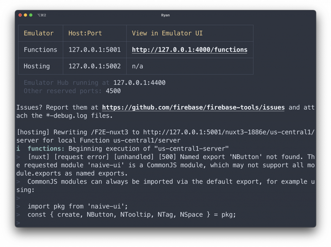
Task: Open the firebase-tools GitHub issues link
Action: click(193, 107)
